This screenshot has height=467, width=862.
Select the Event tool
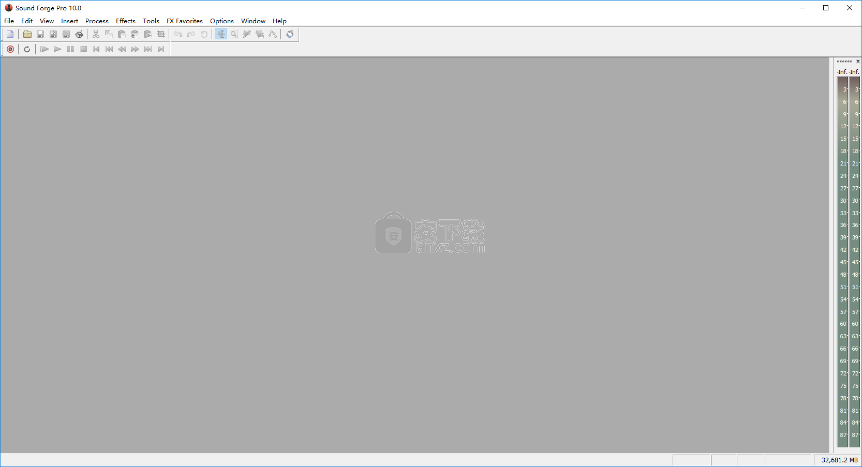tap(260, 34)
